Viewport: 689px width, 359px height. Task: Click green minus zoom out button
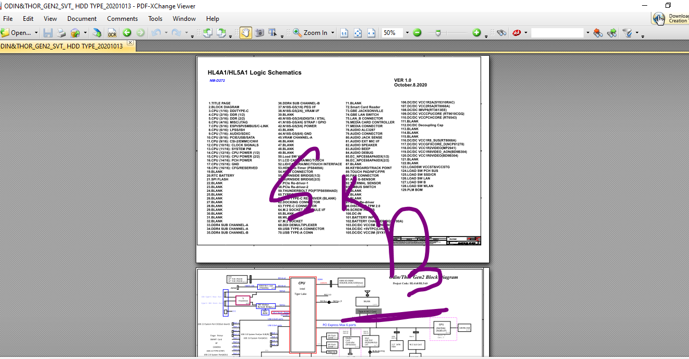417,33
